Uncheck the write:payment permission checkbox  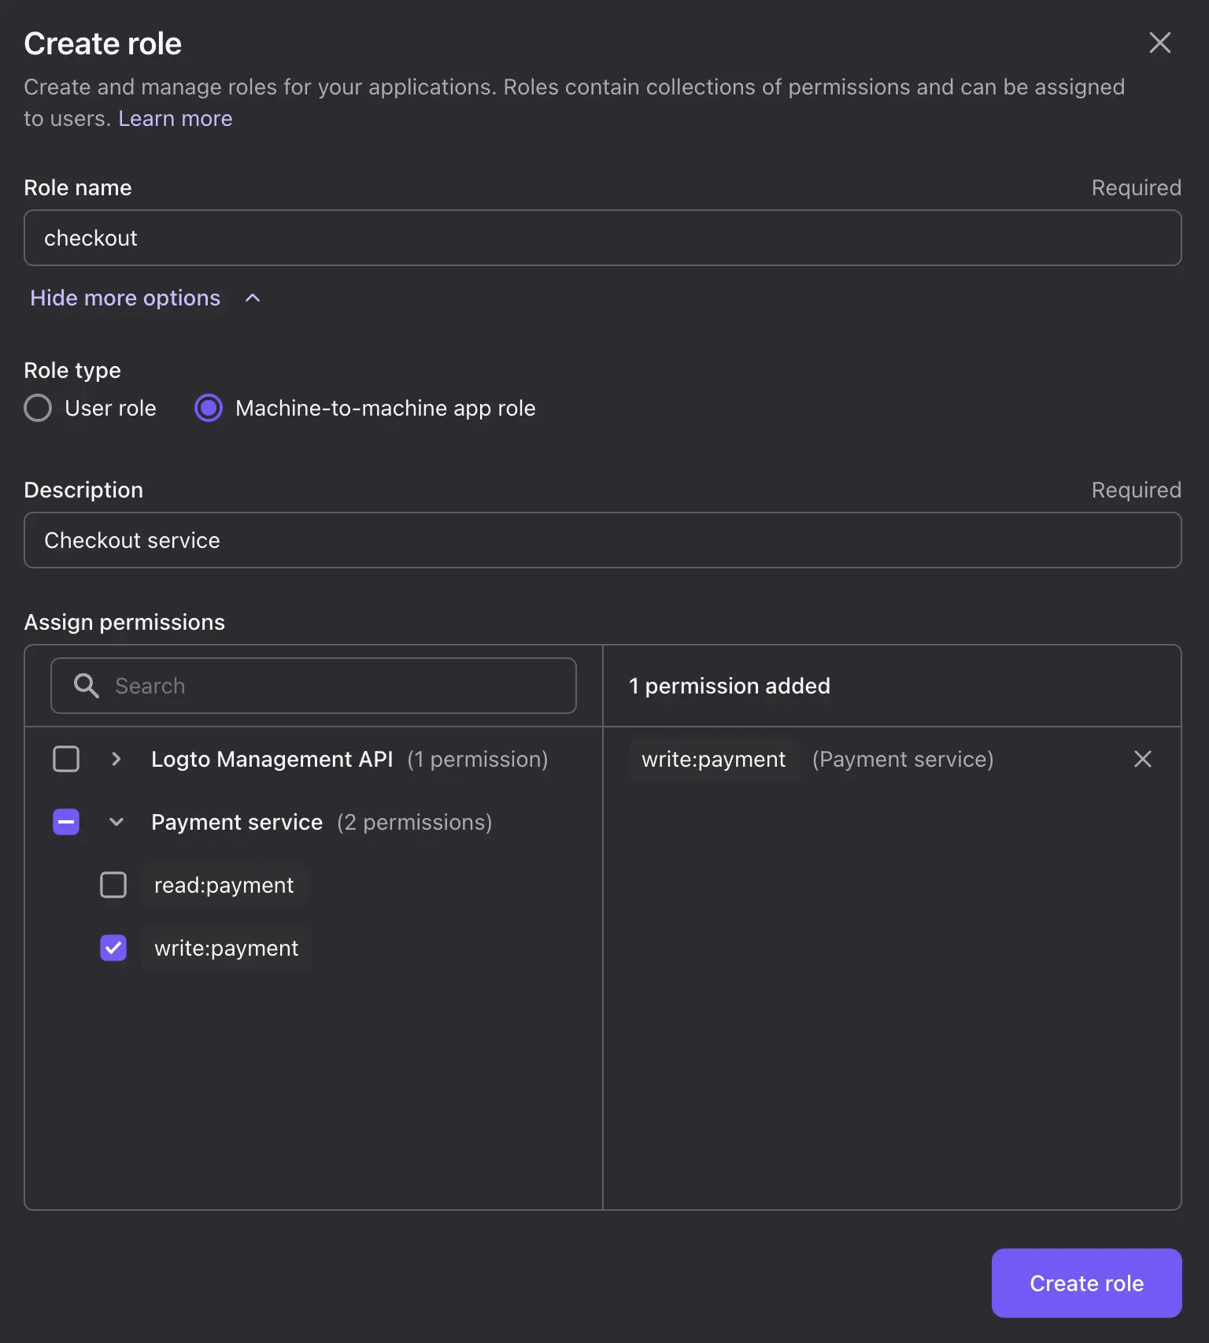113,948
